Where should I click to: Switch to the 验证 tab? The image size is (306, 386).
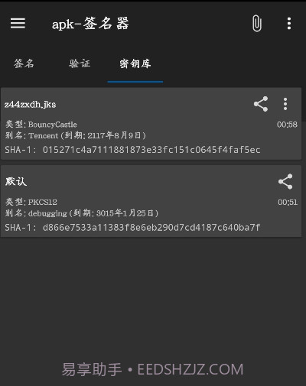click(x=80, y=63)
